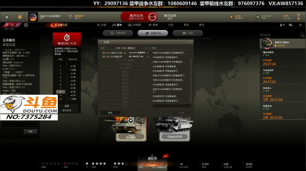Click the stopwatch icon on left tank card

(131, 120)
